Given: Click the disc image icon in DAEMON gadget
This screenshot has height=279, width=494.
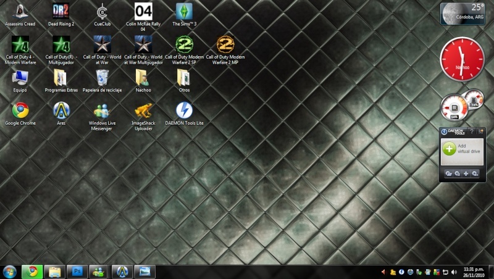Looking at the screenshot, I should [457, 173].
